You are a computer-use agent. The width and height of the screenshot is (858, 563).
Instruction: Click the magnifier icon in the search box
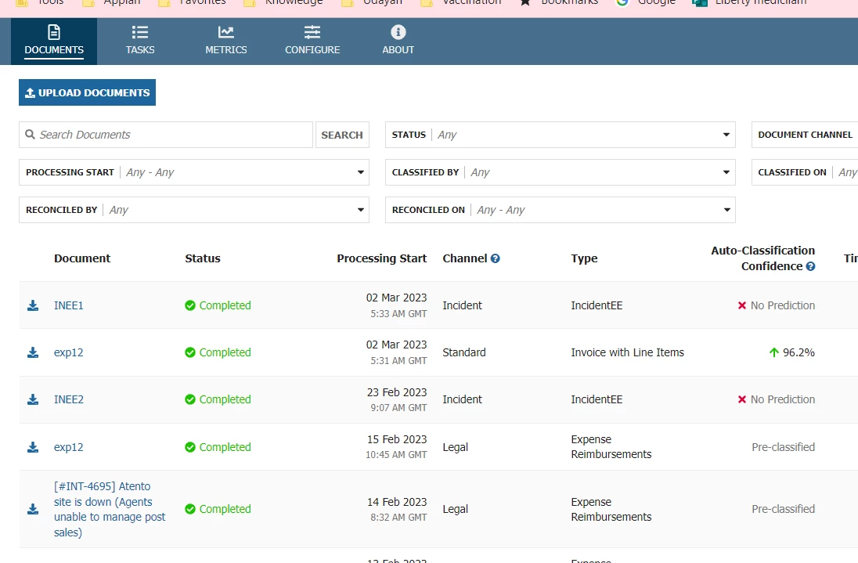click(x=30, y=134)
